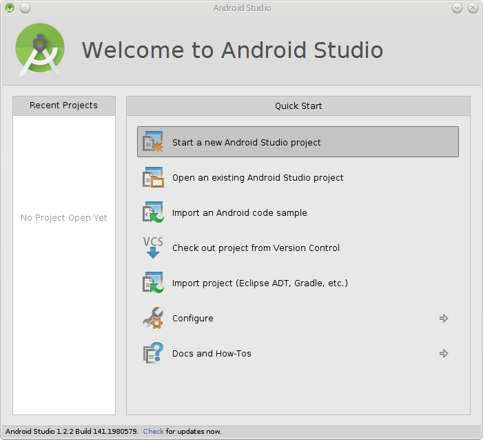Click the round pin button in title bar
This screenshot has height=440, width=483.
(25, 8)
